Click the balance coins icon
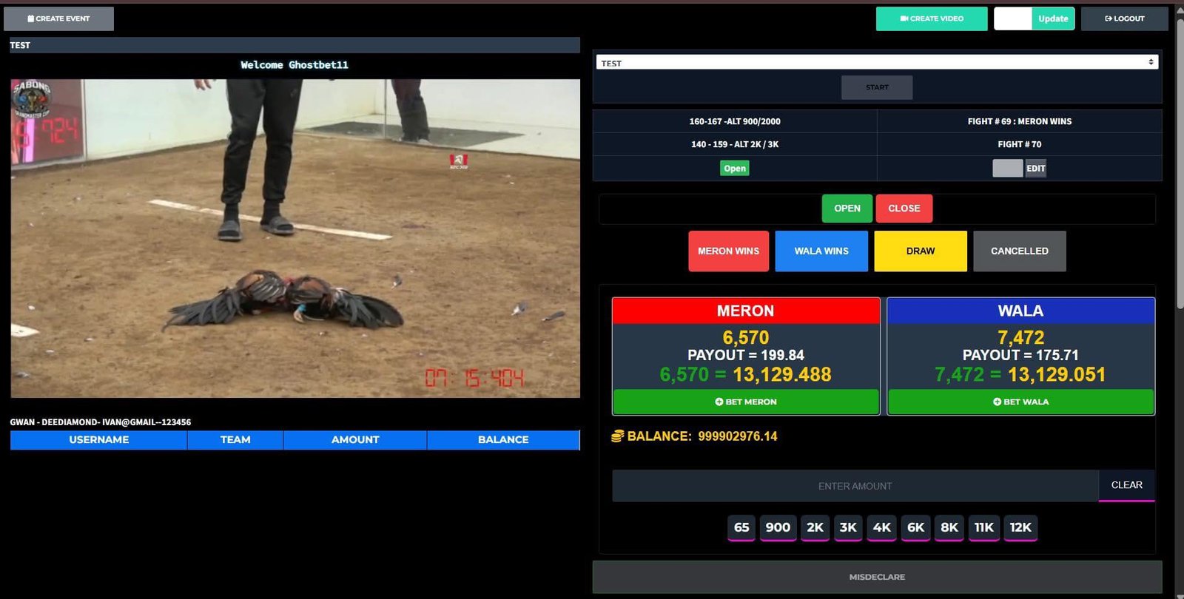Screen dimensions: 1184x599 [x=617, y=436]
